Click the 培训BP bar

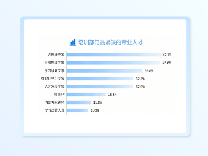[x=86, y=94]
